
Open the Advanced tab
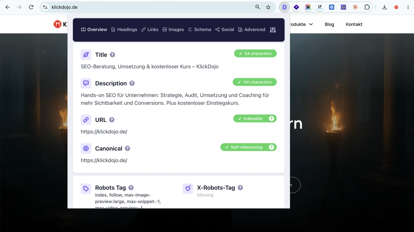click(252, 29)
